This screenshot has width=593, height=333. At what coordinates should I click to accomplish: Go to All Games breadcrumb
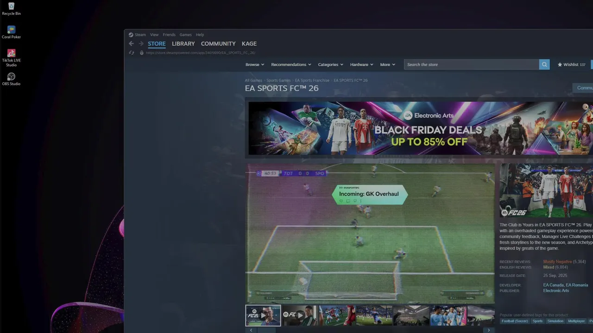pyautogui.click(x=253, y=80)
